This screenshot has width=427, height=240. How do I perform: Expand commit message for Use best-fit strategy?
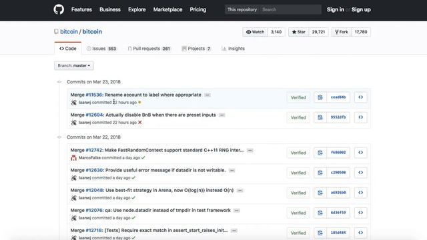(x=240, y=191)
